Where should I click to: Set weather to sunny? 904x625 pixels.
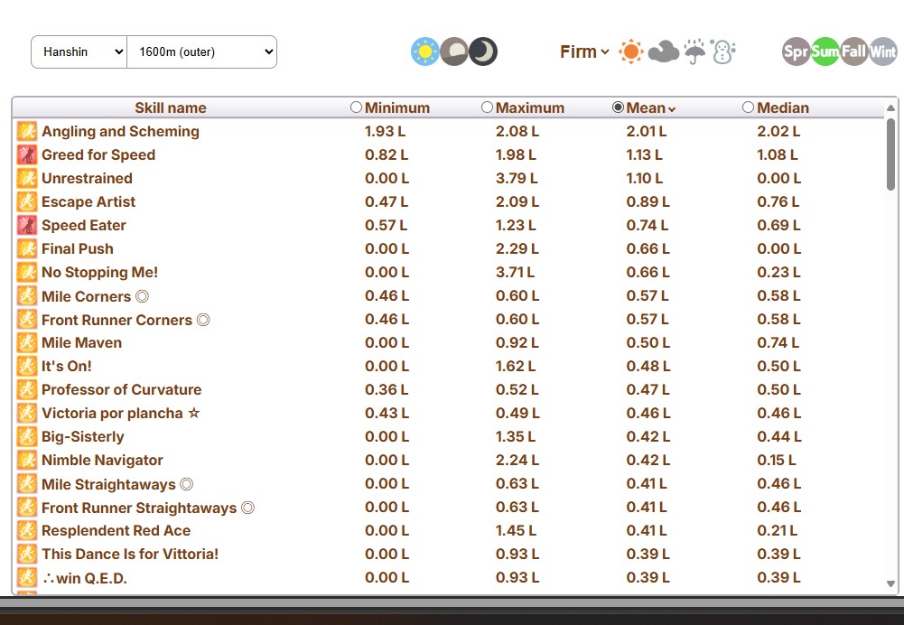click(630, 51)
